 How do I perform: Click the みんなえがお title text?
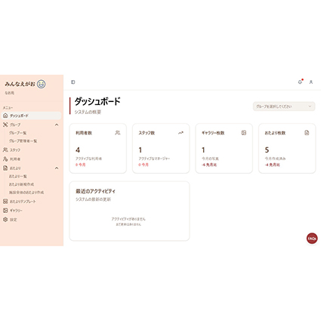tap(20, 84)
